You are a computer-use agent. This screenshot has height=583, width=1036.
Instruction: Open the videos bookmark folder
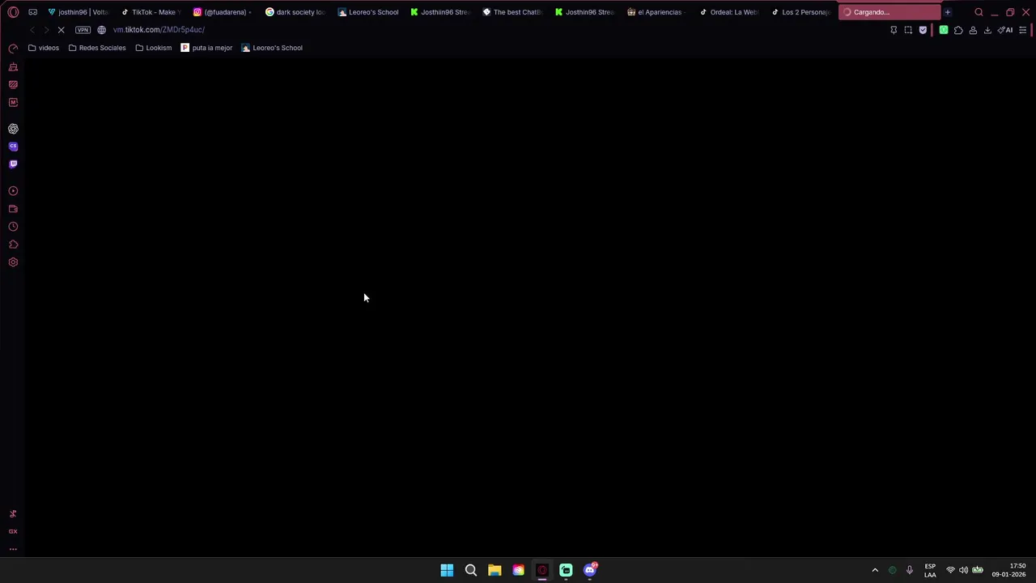[44, 48]
